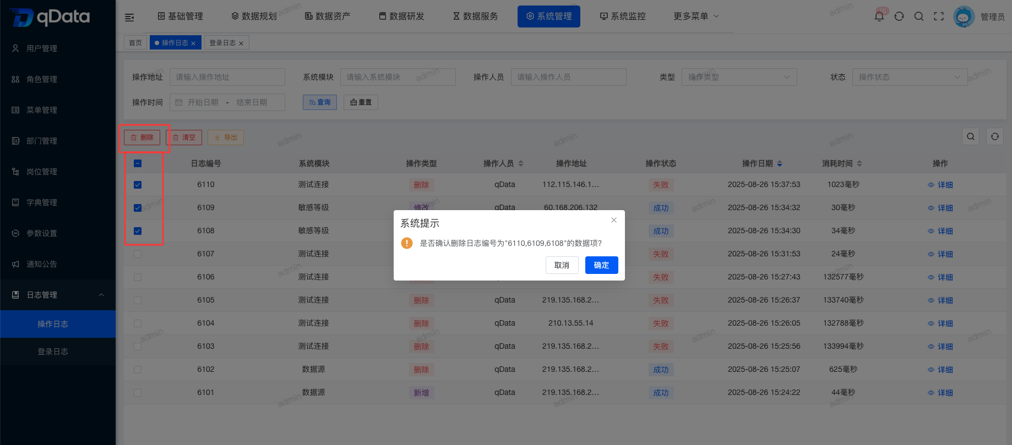
Task: Sort by 操作人员 column arrows
Action: [x=521, y=163]
